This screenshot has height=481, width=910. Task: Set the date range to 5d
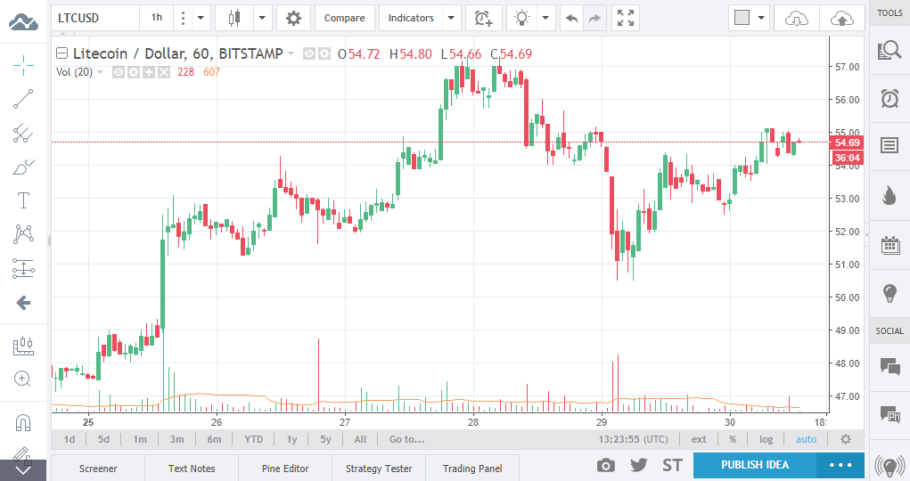[103, 439]
